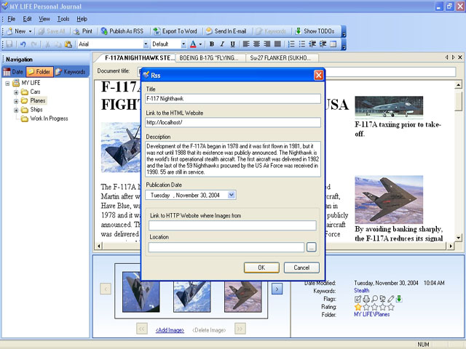Click the printer flag icon
The height and width of the screenshot is (349, 466).
tap(366, 299)
